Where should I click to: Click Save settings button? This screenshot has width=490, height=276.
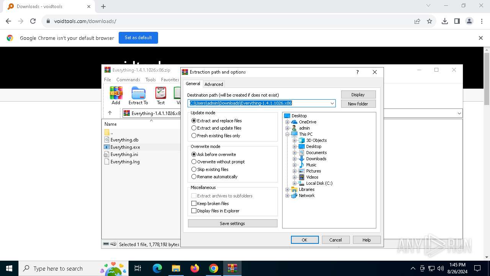tap(232, 223)
